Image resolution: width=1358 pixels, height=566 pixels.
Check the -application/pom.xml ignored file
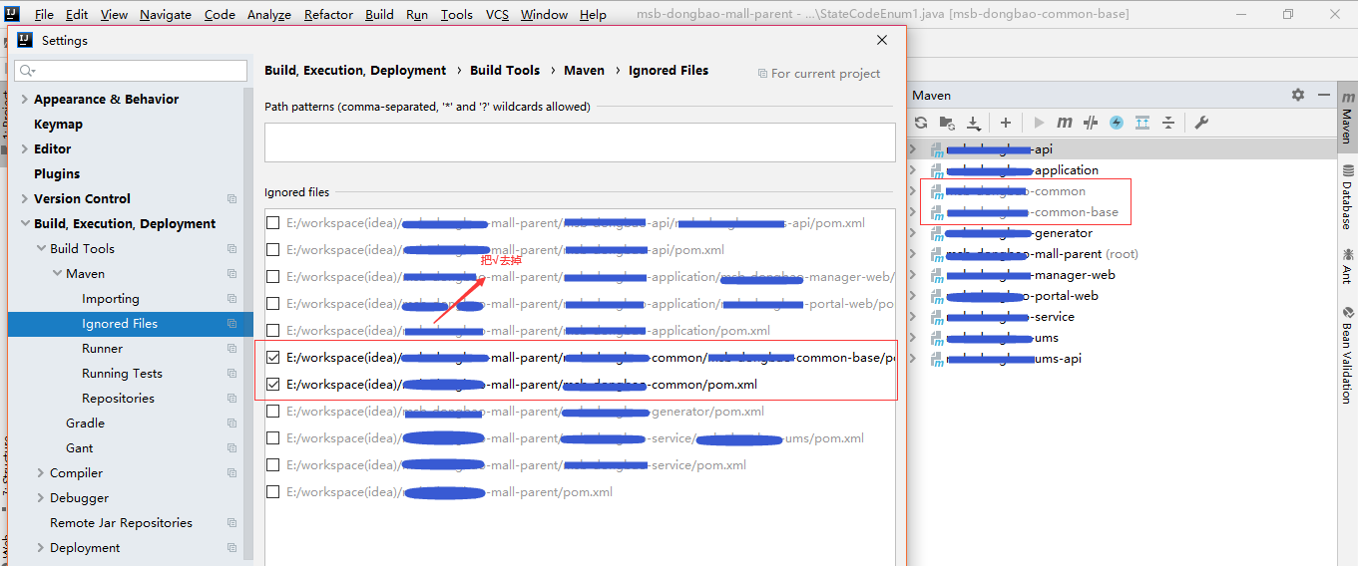272,330
